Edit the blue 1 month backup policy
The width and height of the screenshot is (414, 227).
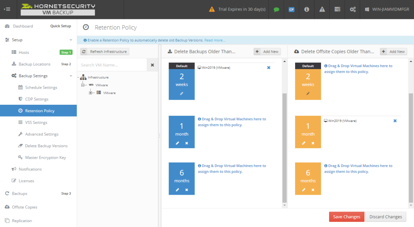177,143
